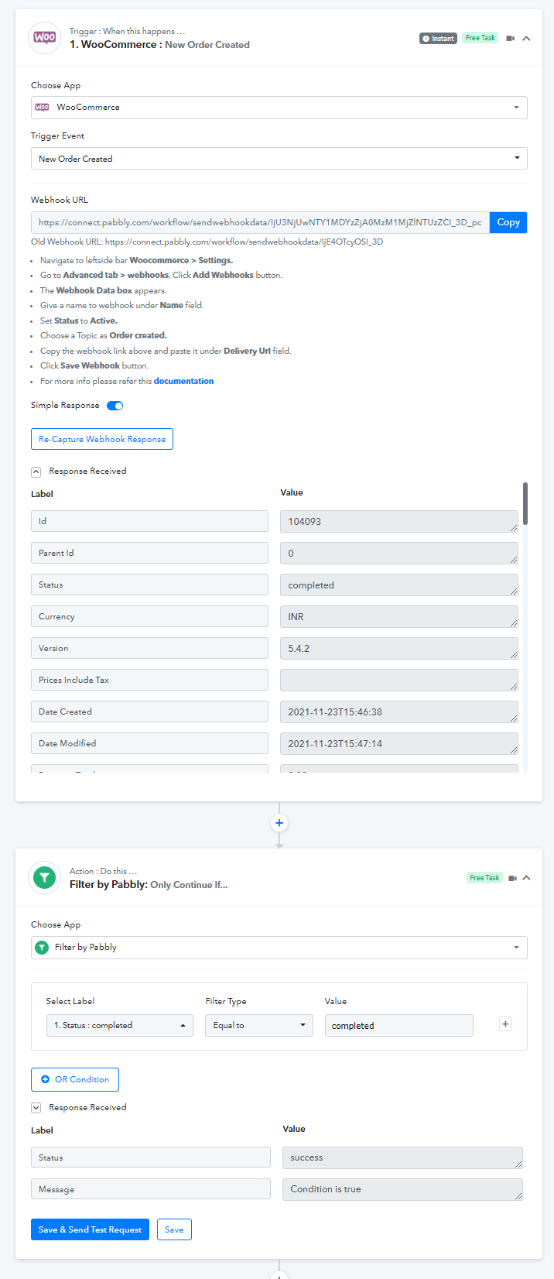554x1279 pixels.
Task: Open the Trigger Event dropdown
Action: (279, 159)
